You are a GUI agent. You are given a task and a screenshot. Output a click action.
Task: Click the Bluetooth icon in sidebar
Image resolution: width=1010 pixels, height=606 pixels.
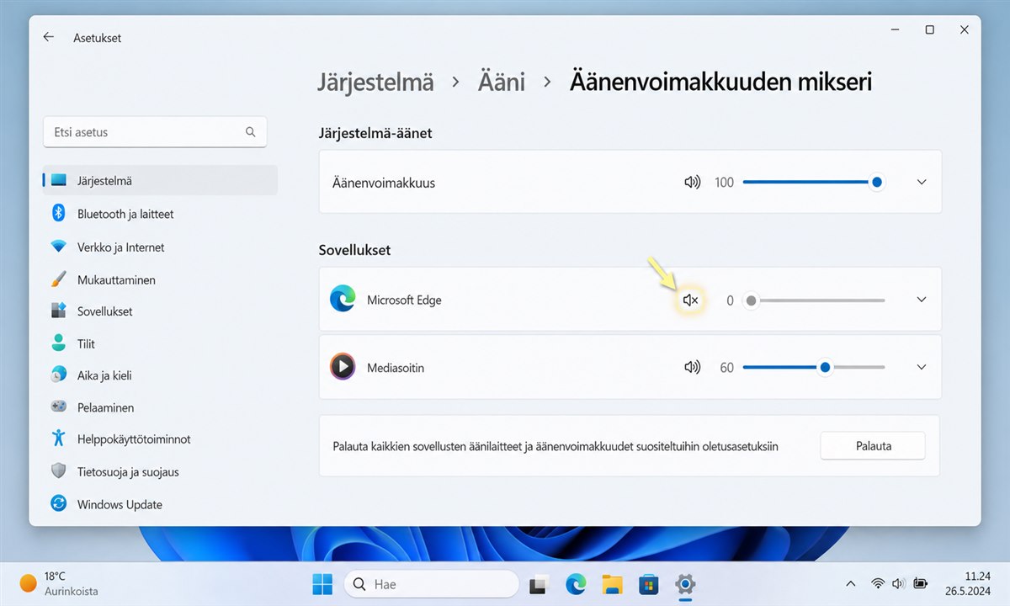coord(58,213)
